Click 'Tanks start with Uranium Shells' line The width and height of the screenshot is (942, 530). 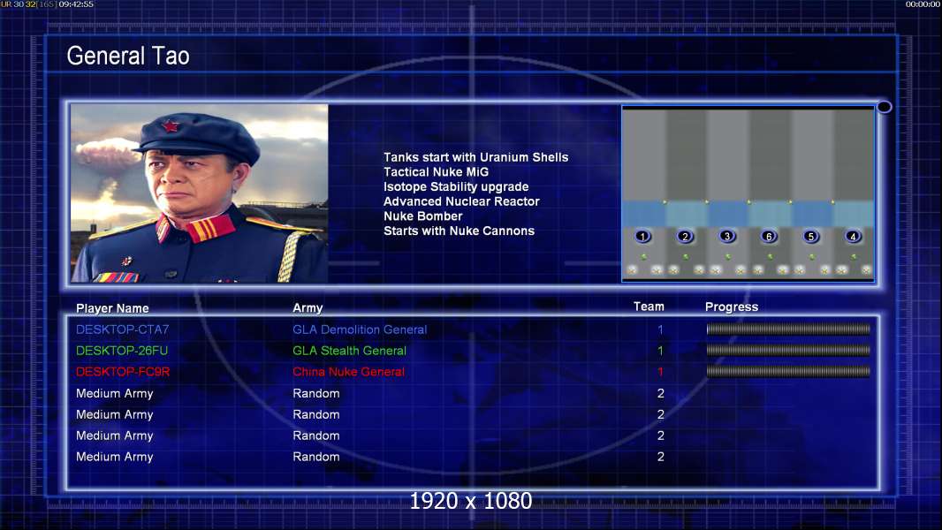tap(475, 157)
